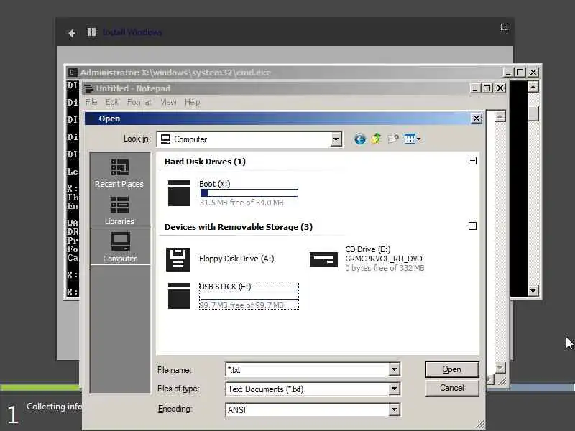The image size is (575, 431).
Task: Open the View menu in Notepad
Action: coord(168,102)
